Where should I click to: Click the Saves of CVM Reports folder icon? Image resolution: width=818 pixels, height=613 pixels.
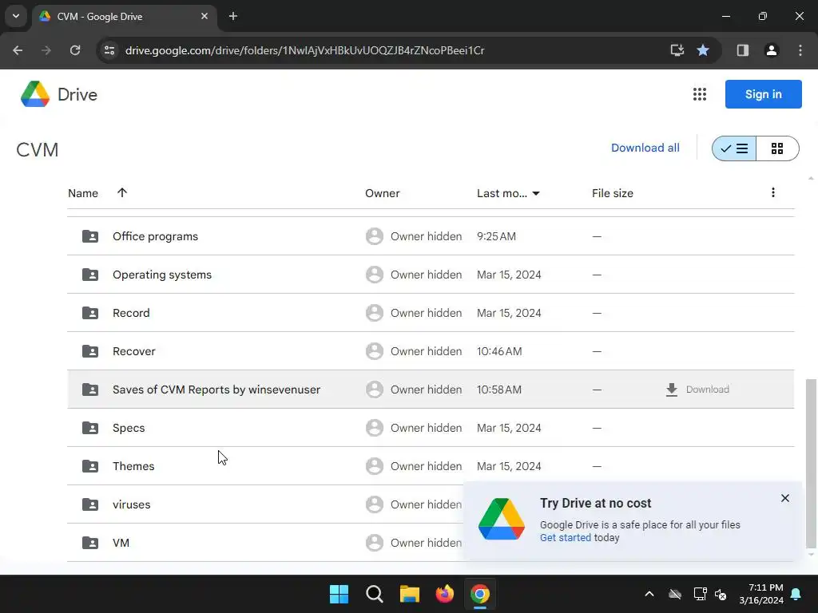[90, 390]
